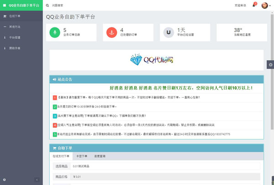The width and height of the screenshot is (274, 185).
Task: Click the green number 5 announcement badge
Action: click(55, 134)
